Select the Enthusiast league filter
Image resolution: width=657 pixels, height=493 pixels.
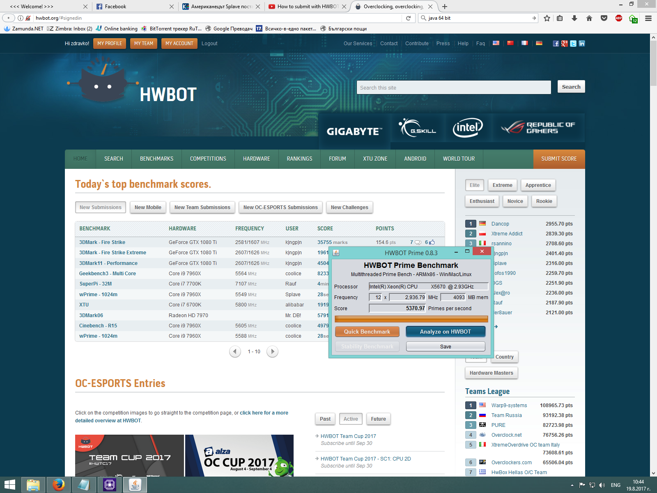coord(482,201)
